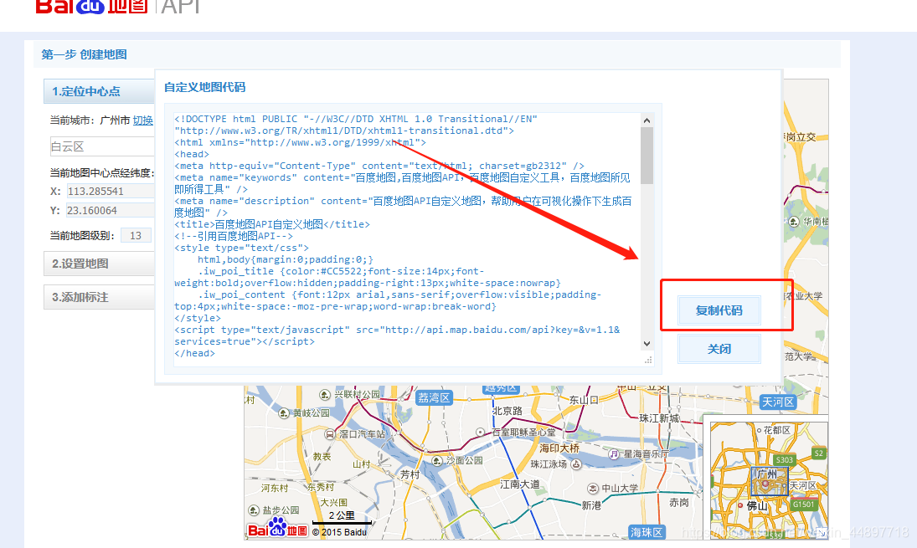Click the 兴联村公园 park icon

(325, 395)
